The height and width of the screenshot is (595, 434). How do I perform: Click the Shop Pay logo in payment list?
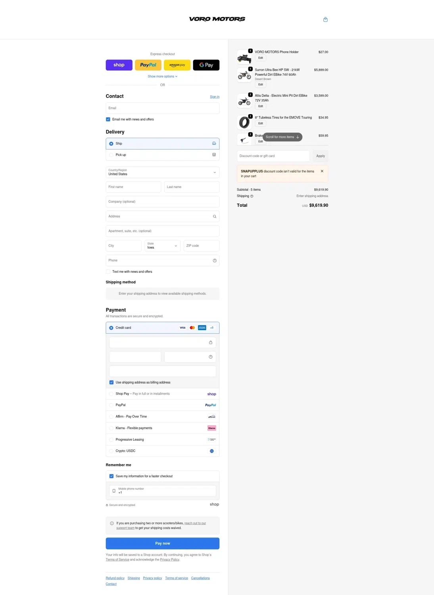tap(212, 394)
